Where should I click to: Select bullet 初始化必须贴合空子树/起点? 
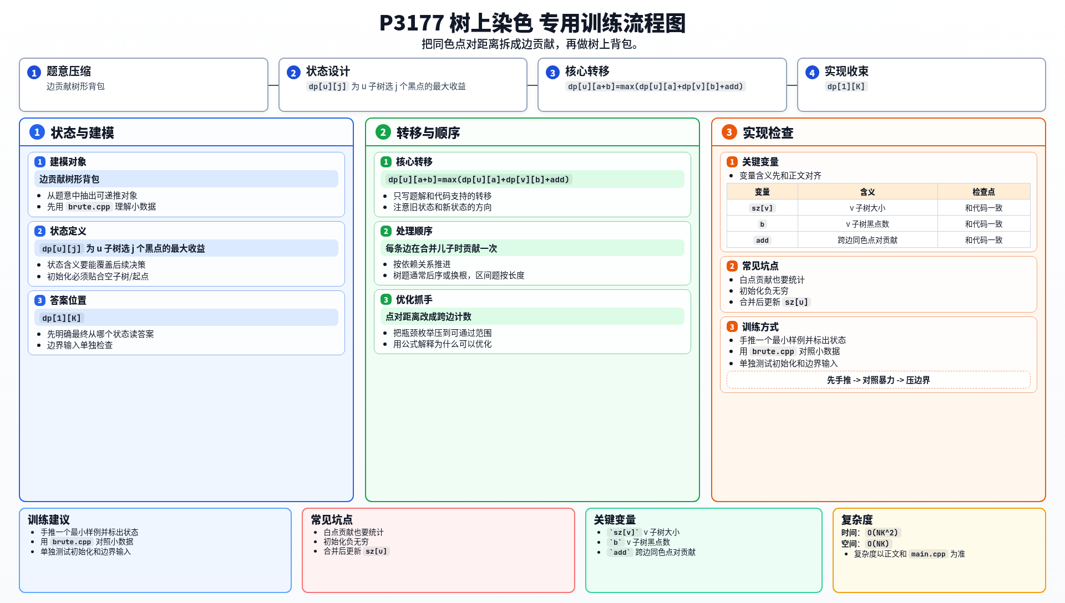[x=98, y=276]
